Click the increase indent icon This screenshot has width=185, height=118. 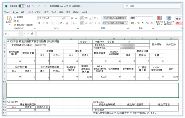99,23
